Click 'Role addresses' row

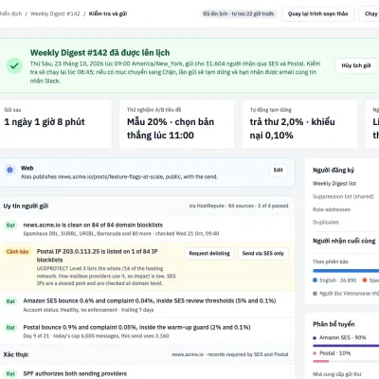click(332, 209)
